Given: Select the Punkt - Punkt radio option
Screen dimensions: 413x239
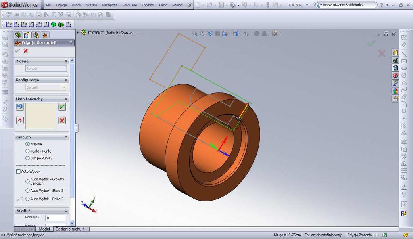Looking at the screenshot, I should click(x=27, y=151).
